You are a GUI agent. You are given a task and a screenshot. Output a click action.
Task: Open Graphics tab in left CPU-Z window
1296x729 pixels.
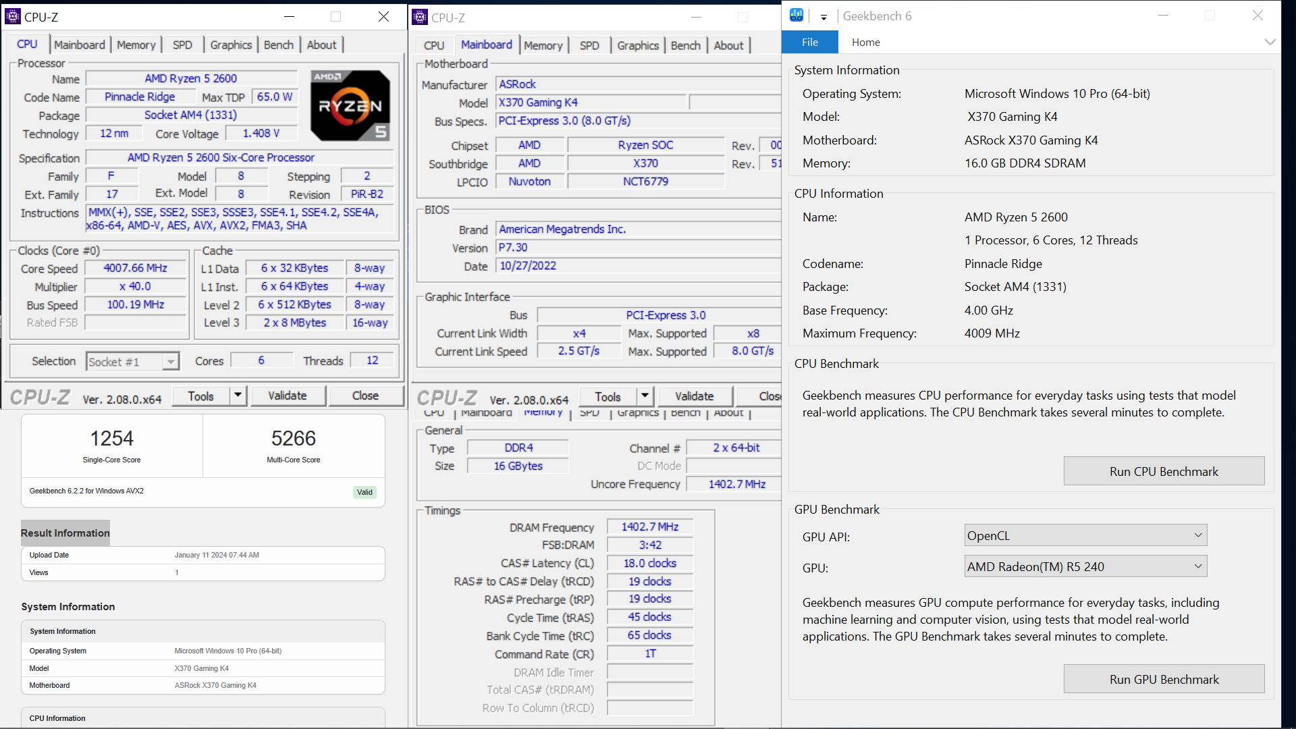click(x=231, y=45)
